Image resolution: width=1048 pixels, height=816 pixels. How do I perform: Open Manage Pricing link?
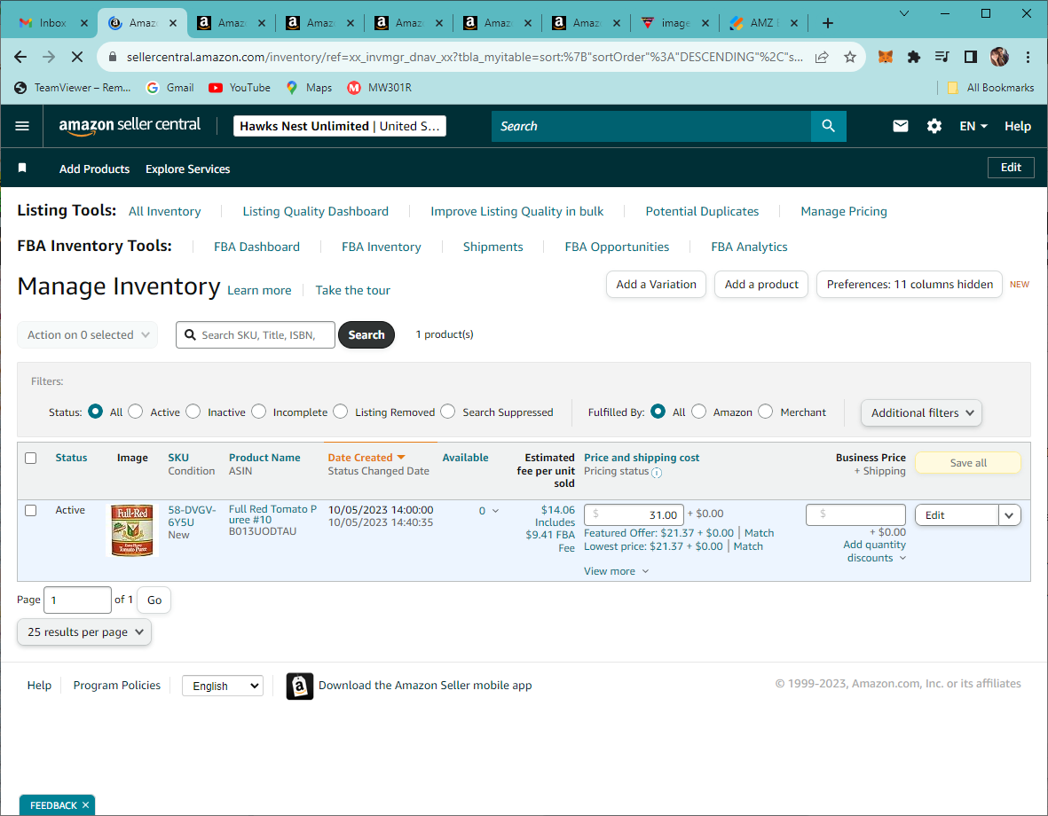point(844,211)
